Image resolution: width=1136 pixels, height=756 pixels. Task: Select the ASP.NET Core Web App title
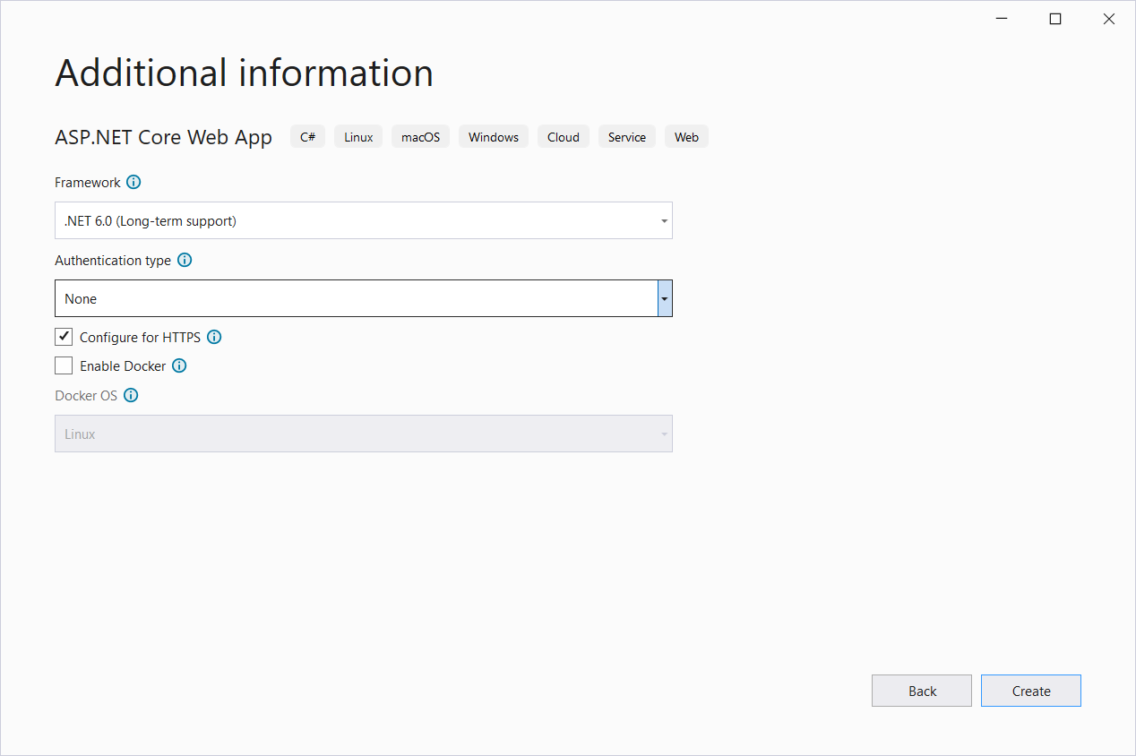164,137
